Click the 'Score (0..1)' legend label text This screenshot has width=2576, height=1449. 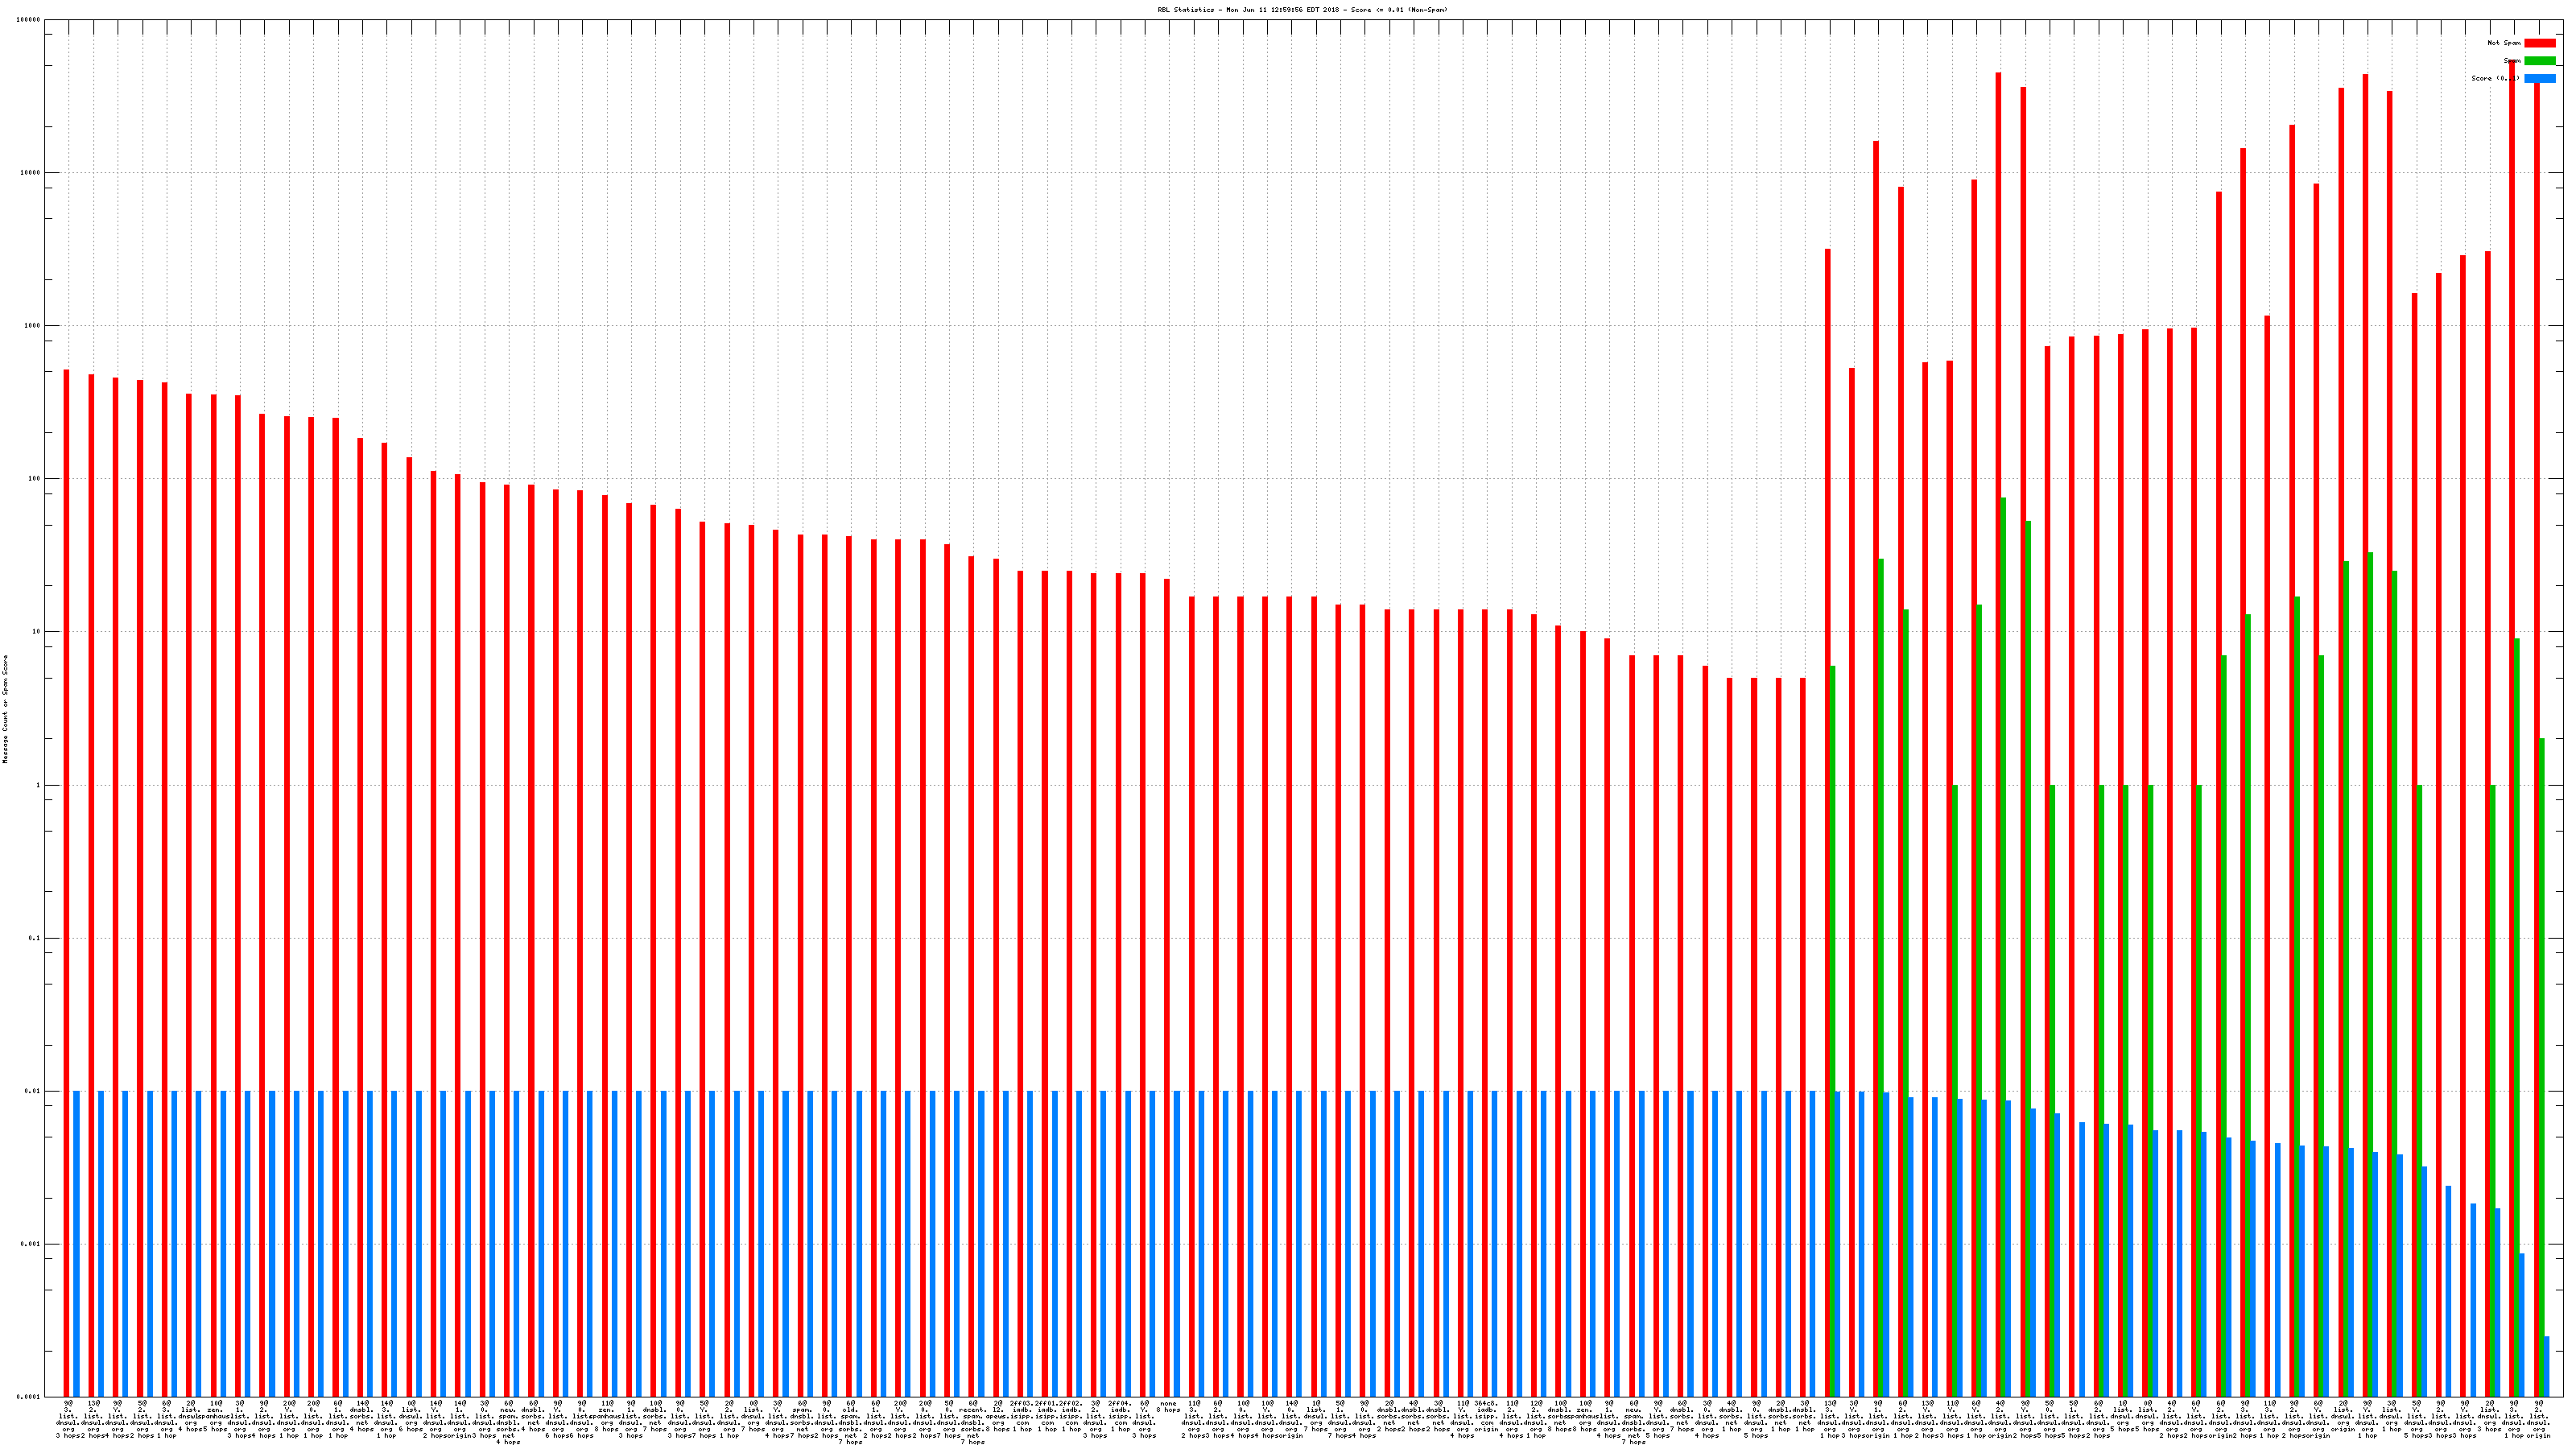point(2495,78)
